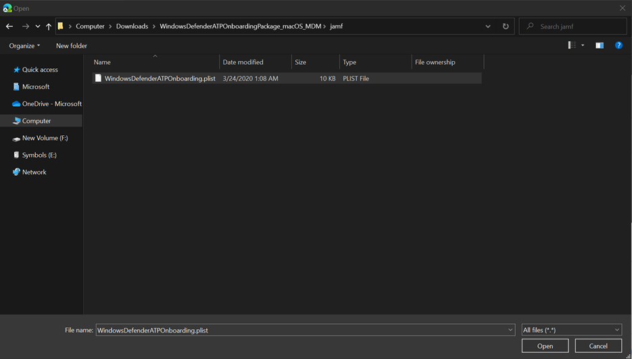Click jamf breadcrumb segment
Viewport: 632px width, 359px height.
(x=337, y=26)
